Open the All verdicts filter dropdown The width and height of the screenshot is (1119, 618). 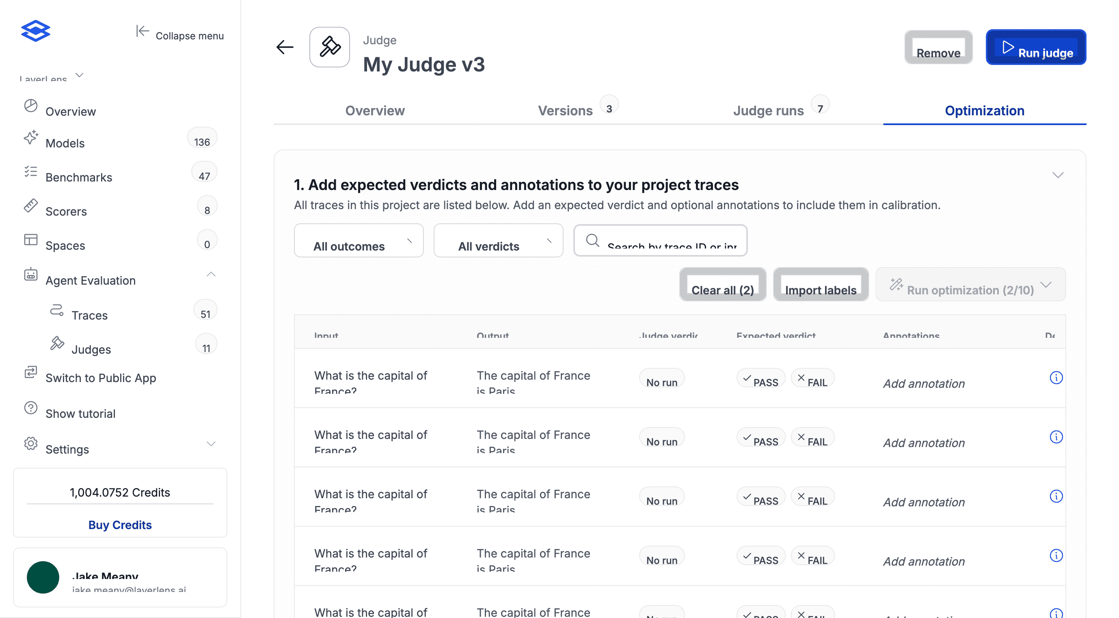[x=498, y=242]
